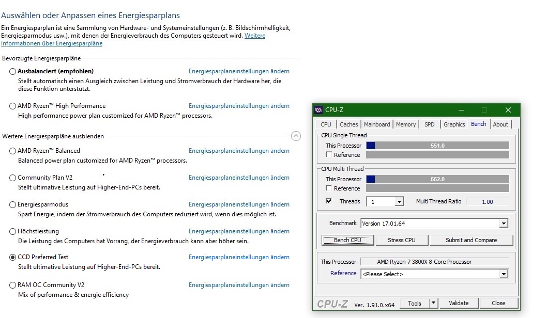
Task: Change plan settings for CCD Preferred Test
Action: [239, 257]
